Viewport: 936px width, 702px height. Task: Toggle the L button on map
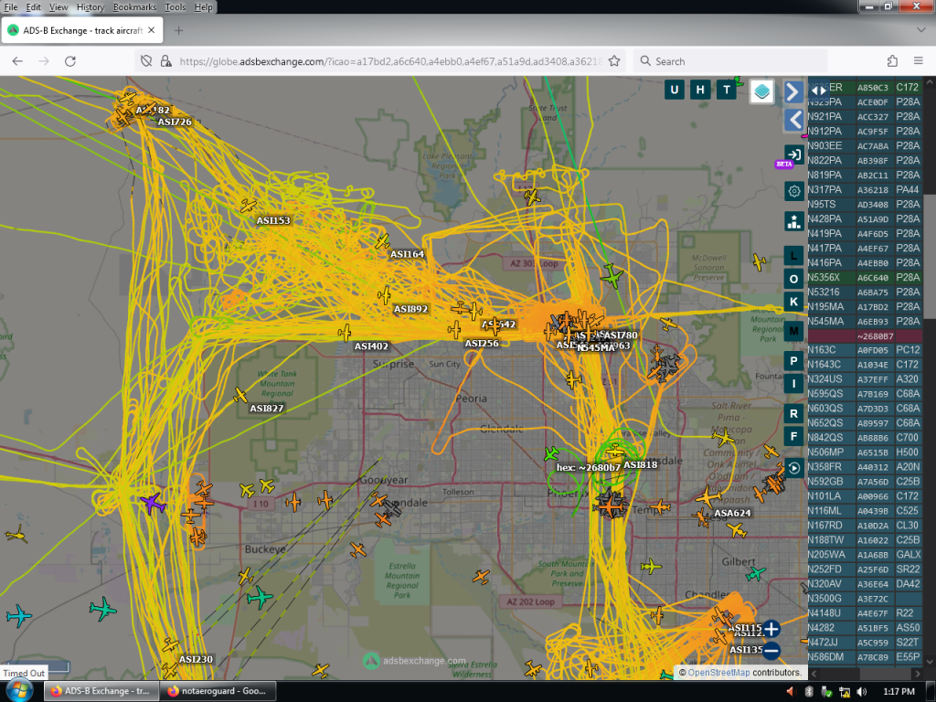coord(793,256)
